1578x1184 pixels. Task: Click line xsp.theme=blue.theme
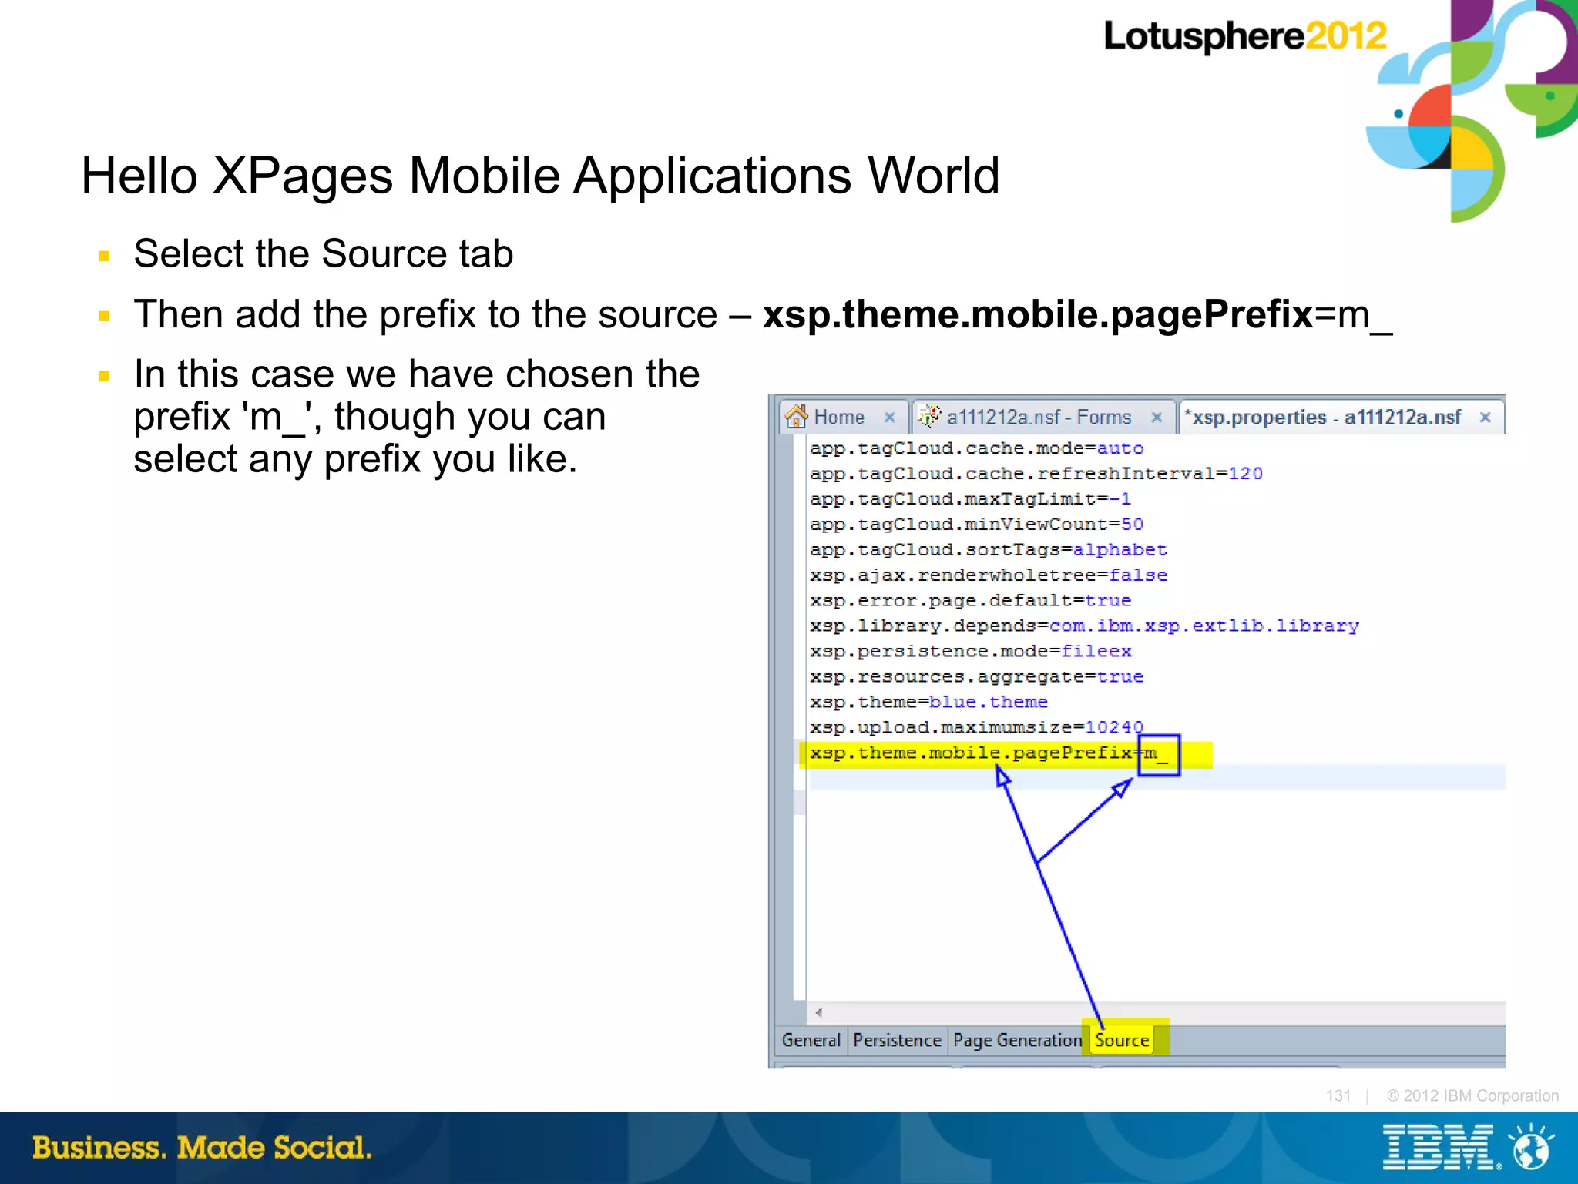coord(928,703)
